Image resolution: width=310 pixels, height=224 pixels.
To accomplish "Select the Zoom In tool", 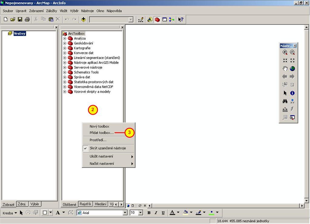I will point(285,52).
